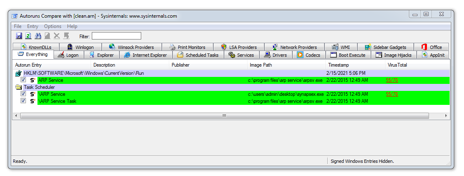Switch to the Scheduled Tasks tab
Viewport: 464px width, 176px height.
coord(198,55)
